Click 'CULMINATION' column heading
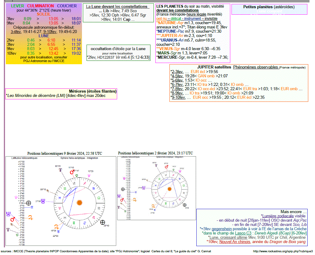This screenshot has width=315, height=255. (40, 6)
